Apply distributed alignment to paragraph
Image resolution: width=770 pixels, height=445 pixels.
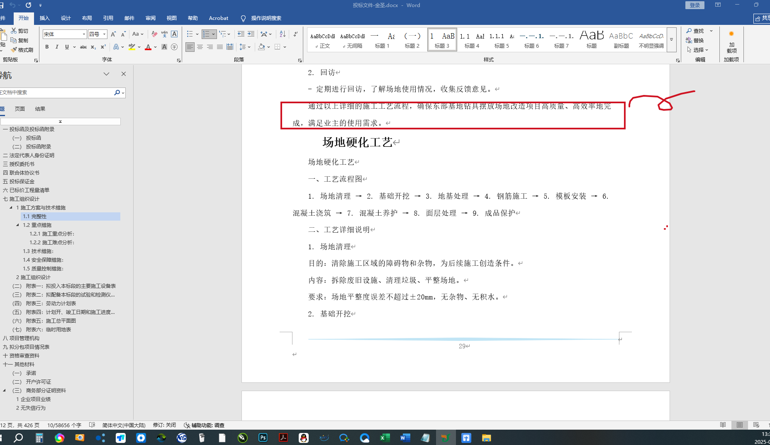[x=230, y=47]
